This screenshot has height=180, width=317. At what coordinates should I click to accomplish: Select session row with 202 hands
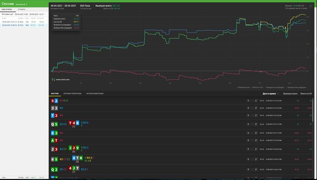click(24, 22)
